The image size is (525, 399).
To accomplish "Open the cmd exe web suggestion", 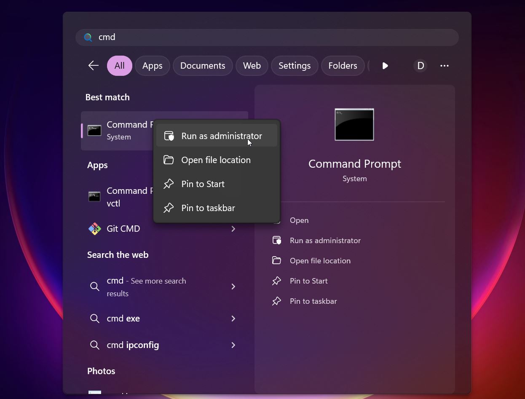I will coord(164,319).
